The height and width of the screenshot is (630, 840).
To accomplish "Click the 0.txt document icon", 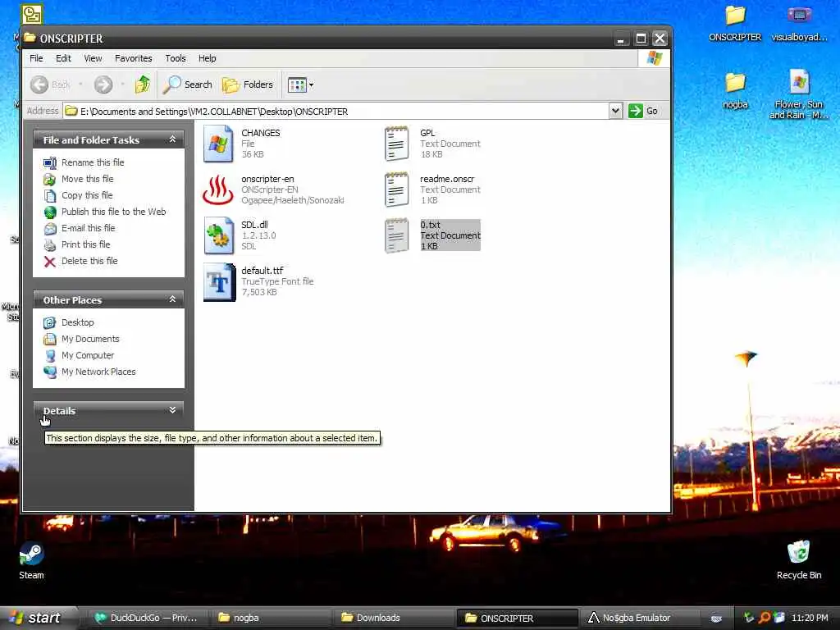I will click(x=396, y=235).
